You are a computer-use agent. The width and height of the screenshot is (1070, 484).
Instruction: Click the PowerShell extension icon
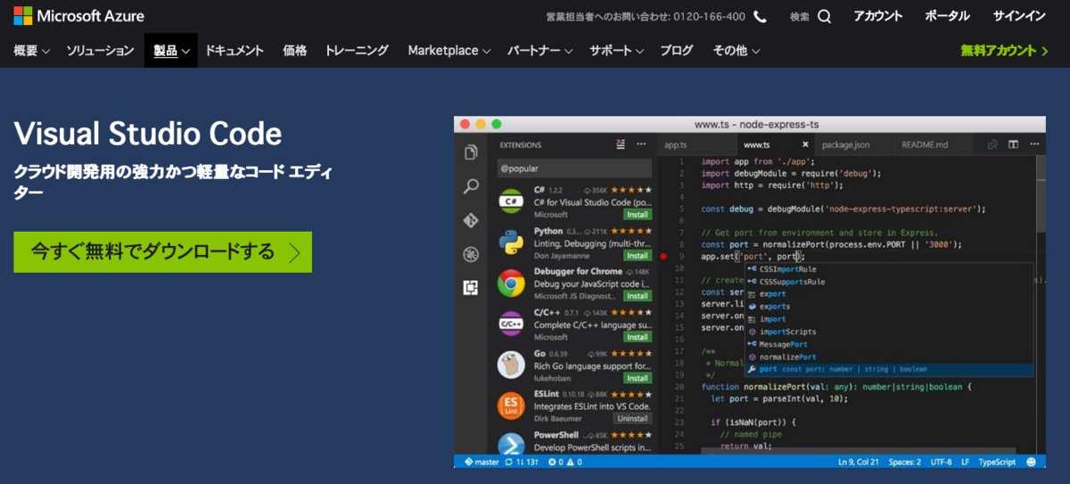pyautogui.click(x=511, y=443)
